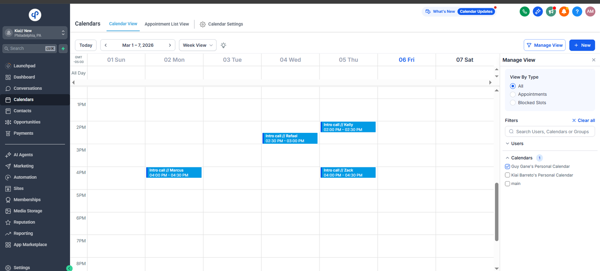Go to the previous week arrow

[106, 45]
